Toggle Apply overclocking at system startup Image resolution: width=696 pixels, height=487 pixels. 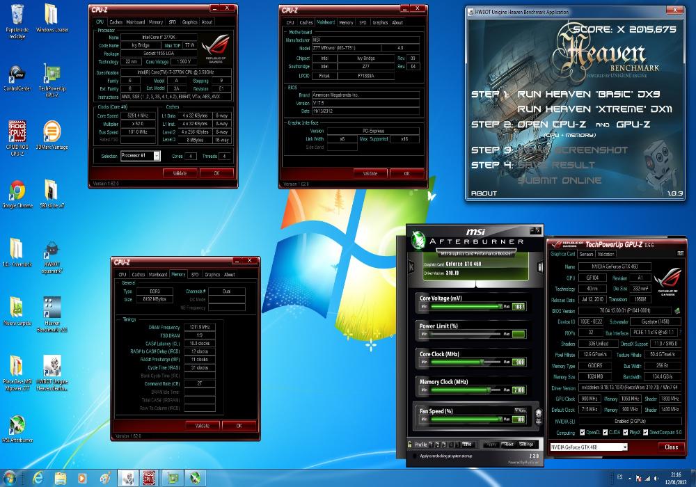(x=415, y=456)
